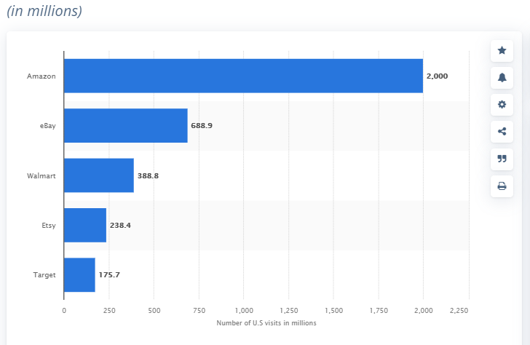530x345 pixels.
Task: Click the 175.7 value label
Action: [109, 274]
